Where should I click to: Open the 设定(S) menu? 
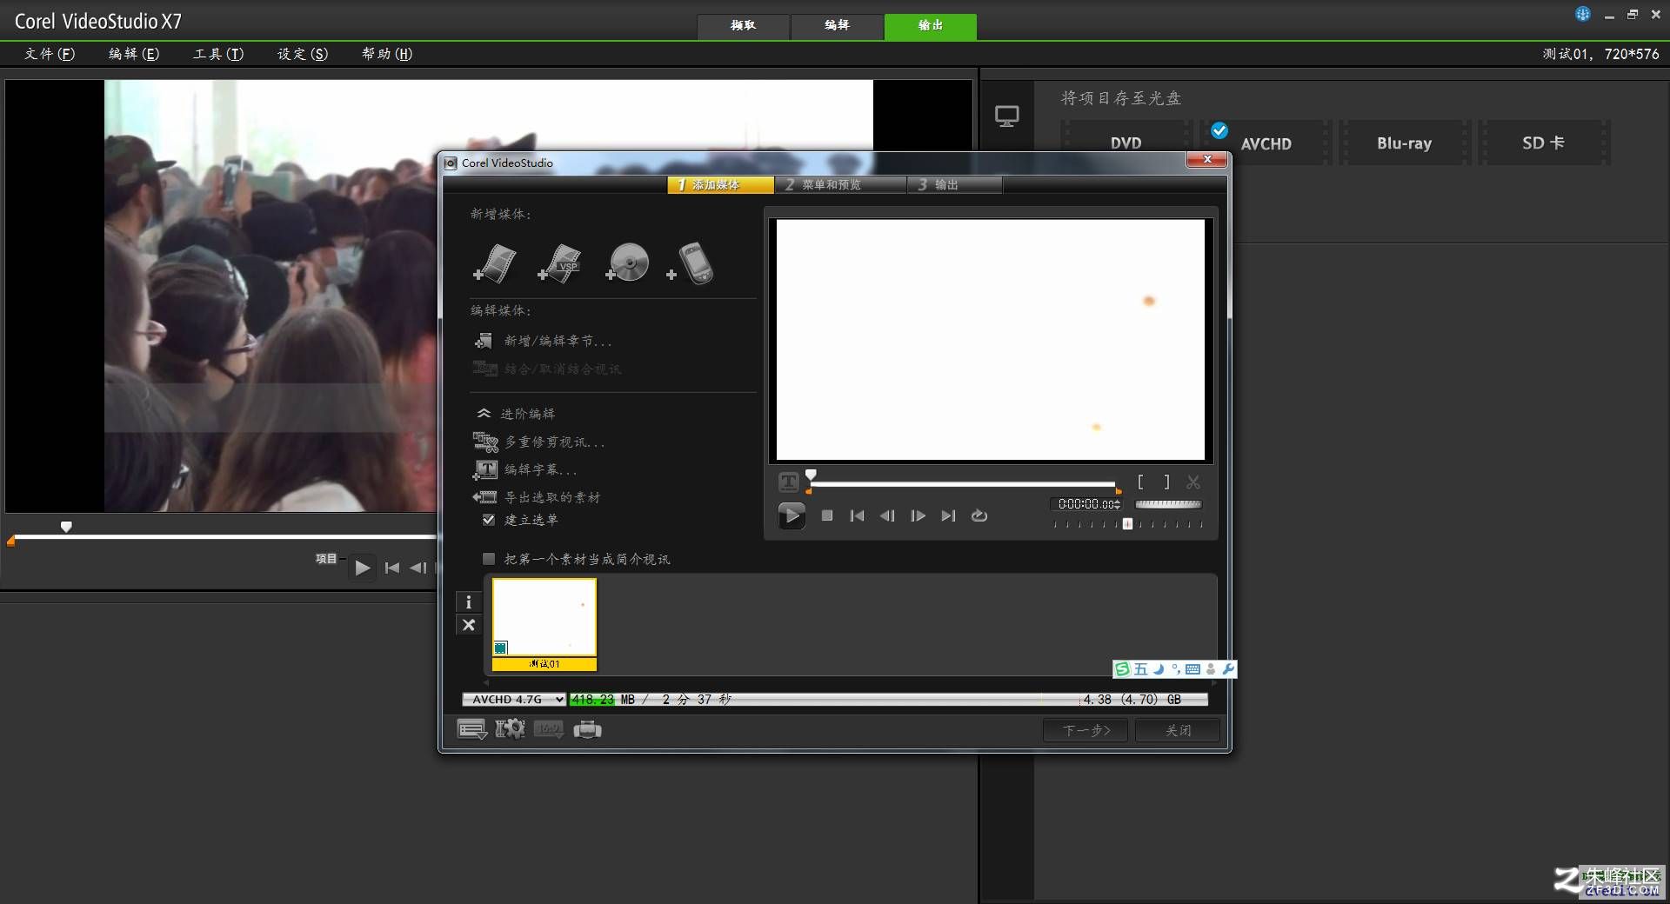[303, 54]
